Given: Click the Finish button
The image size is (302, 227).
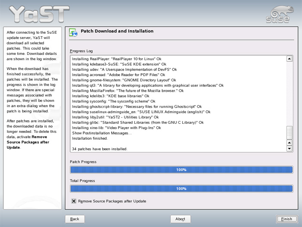Looking at the screenshot, I should 286,219.
